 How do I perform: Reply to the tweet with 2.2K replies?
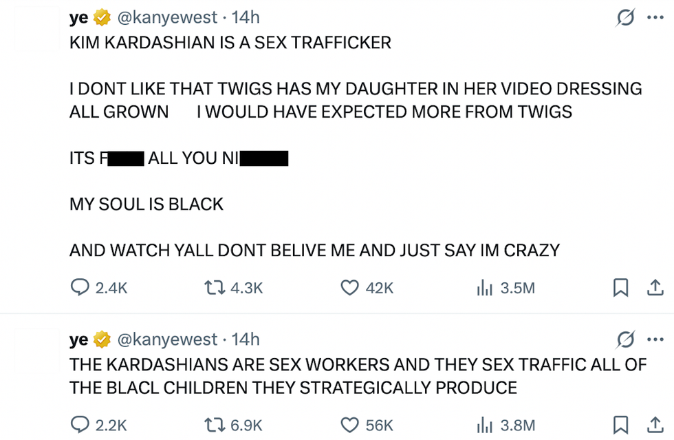click(81, 425)
